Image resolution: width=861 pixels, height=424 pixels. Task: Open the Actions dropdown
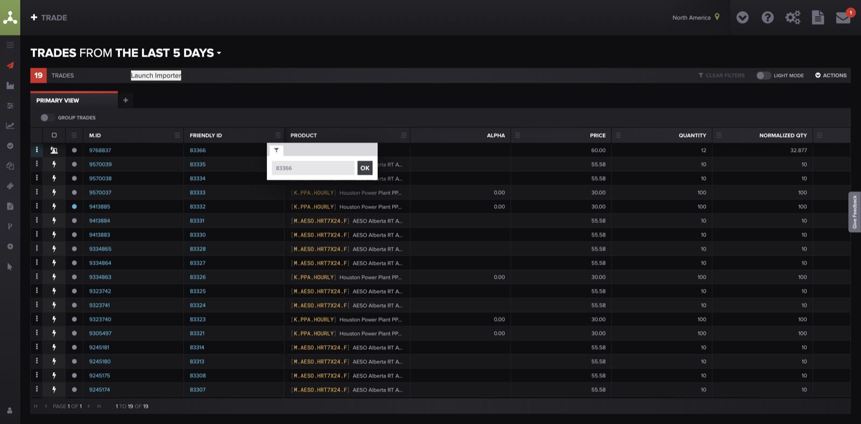point(831,75)
